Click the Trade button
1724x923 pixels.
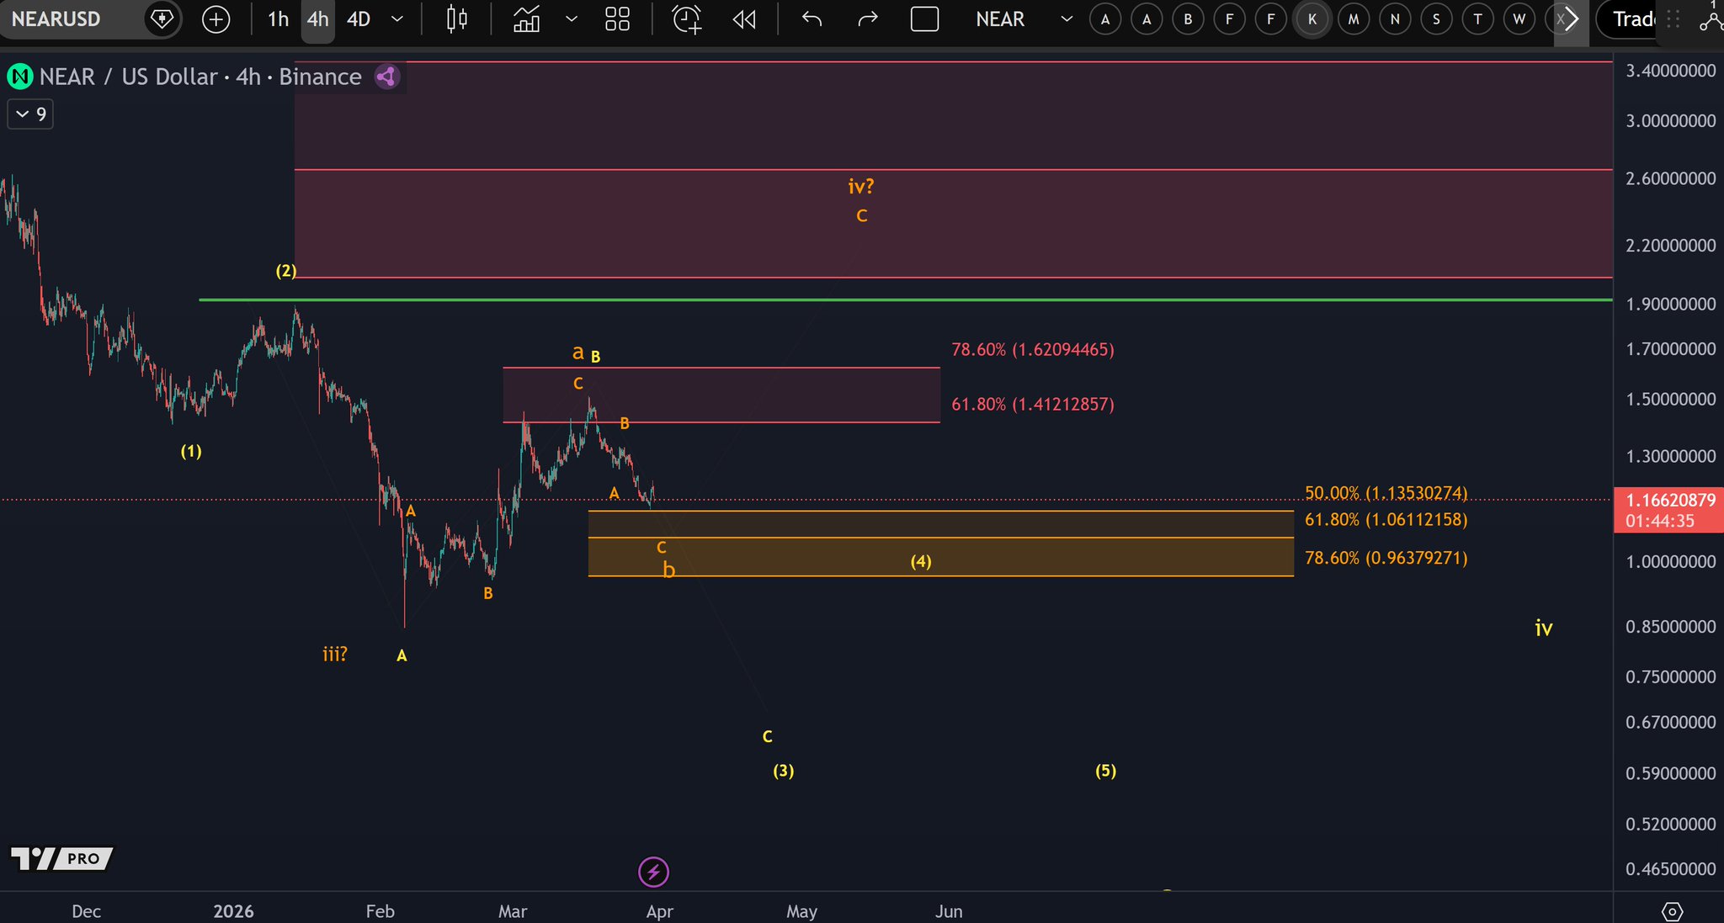pos(1633,19)
